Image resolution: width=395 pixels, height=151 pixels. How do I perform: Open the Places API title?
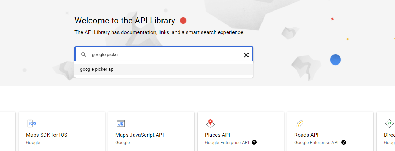tap(217, 135)
